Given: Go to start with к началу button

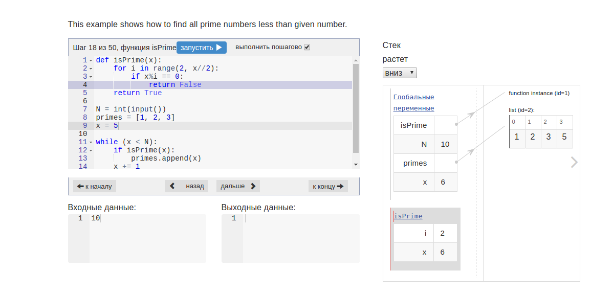Looking at the screenshot, I should [95, 186].
